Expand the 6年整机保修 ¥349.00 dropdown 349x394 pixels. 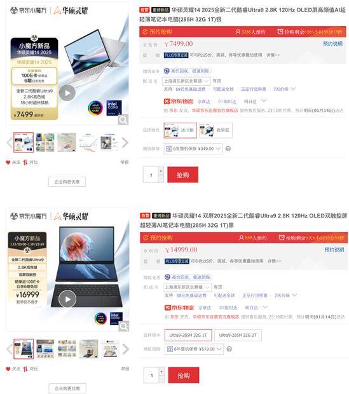pyautogui.click(x=193, y=149)
